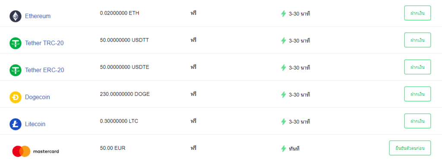Open the Litecoin link

click(x=35, y=124)
